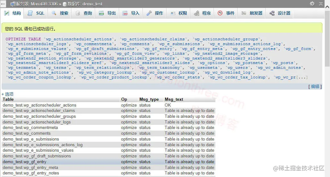Select row demo_test.wp_actionscheduler_claims
Viewport: 330px width, 177px height.
point(109,111)
